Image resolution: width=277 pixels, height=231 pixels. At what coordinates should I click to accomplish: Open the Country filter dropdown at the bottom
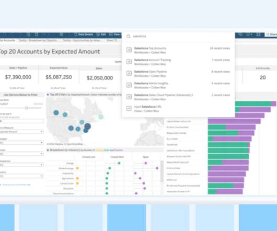(x=21, y=176)
